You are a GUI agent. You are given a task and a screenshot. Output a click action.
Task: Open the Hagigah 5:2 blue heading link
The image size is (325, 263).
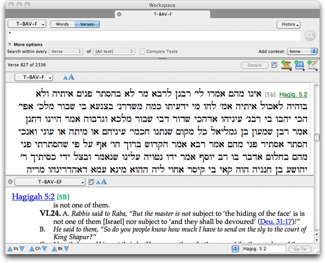33,196
